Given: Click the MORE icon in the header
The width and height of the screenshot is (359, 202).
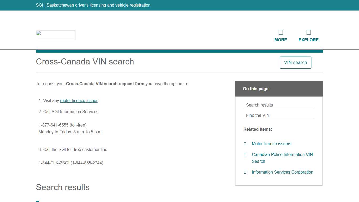Looking at the screenshot, I should pos(281,32).
